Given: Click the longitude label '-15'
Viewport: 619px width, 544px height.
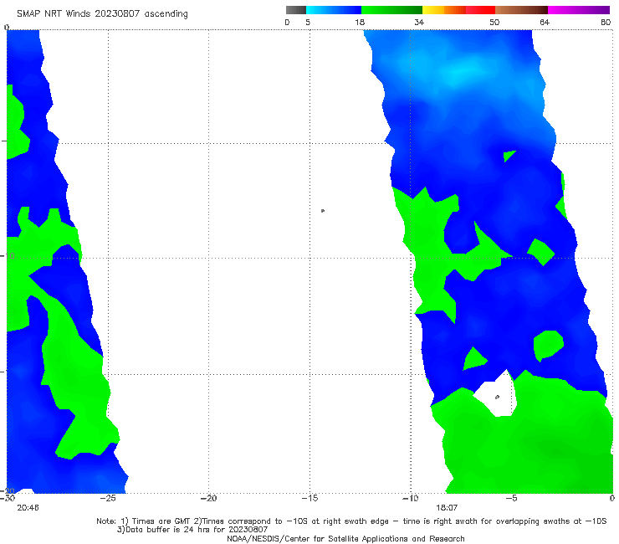Looking at the screenshot, I should 309,498.
